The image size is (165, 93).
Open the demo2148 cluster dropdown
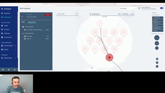coord(67,14)
